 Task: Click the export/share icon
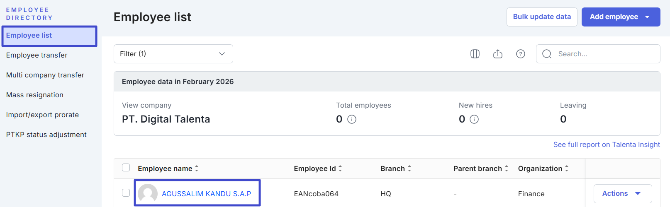point(498,54)
